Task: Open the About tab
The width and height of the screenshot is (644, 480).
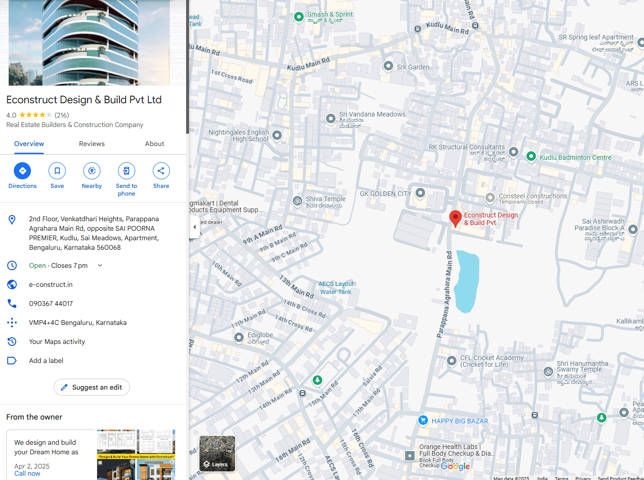Action: [x=155, y=144]
